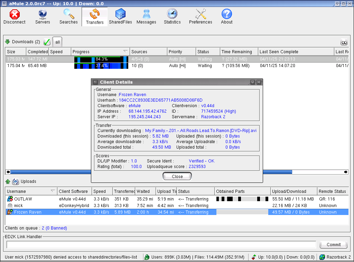Roll up the Client Details dialog
Screen dimensions: 354x262
pos(252,82)
